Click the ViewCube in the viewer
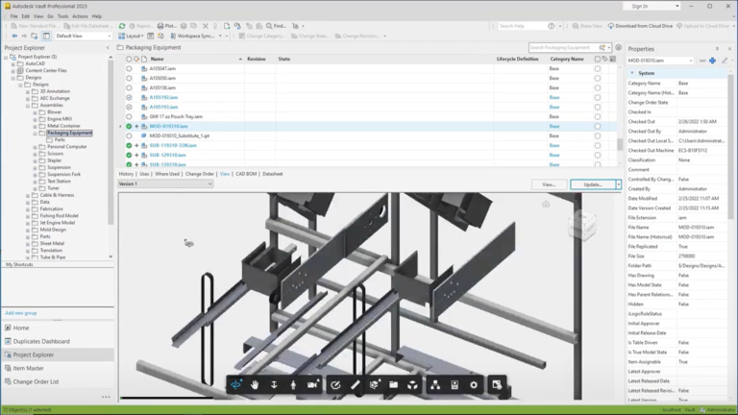Viewport: 738px width, 415px height. pyautogui.click(x=582, y=226)
